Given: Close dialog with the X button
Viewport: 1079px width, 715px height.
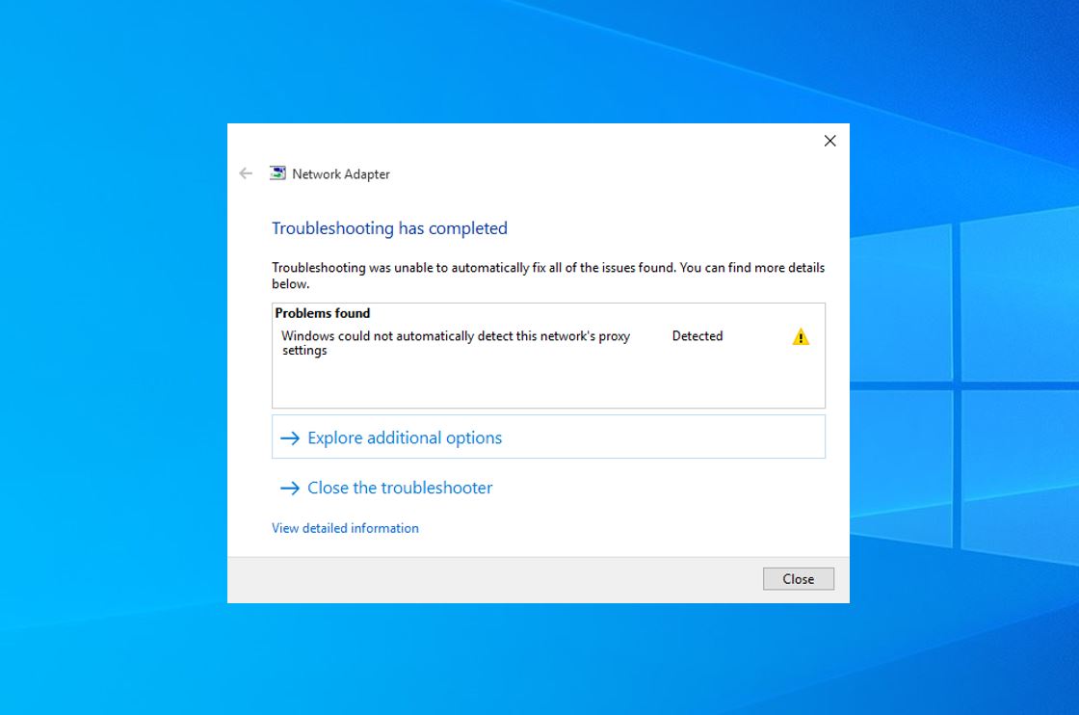Looking at the screenshot, I should point(829,141).
